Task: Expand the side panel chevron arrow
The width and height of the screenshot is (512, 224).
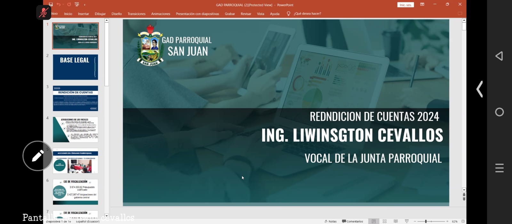Action: (479, 89)
